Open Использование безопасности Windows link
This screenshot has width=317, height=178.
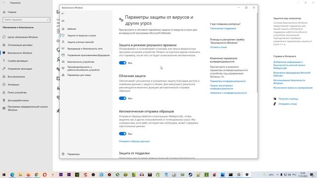point(289,82)
